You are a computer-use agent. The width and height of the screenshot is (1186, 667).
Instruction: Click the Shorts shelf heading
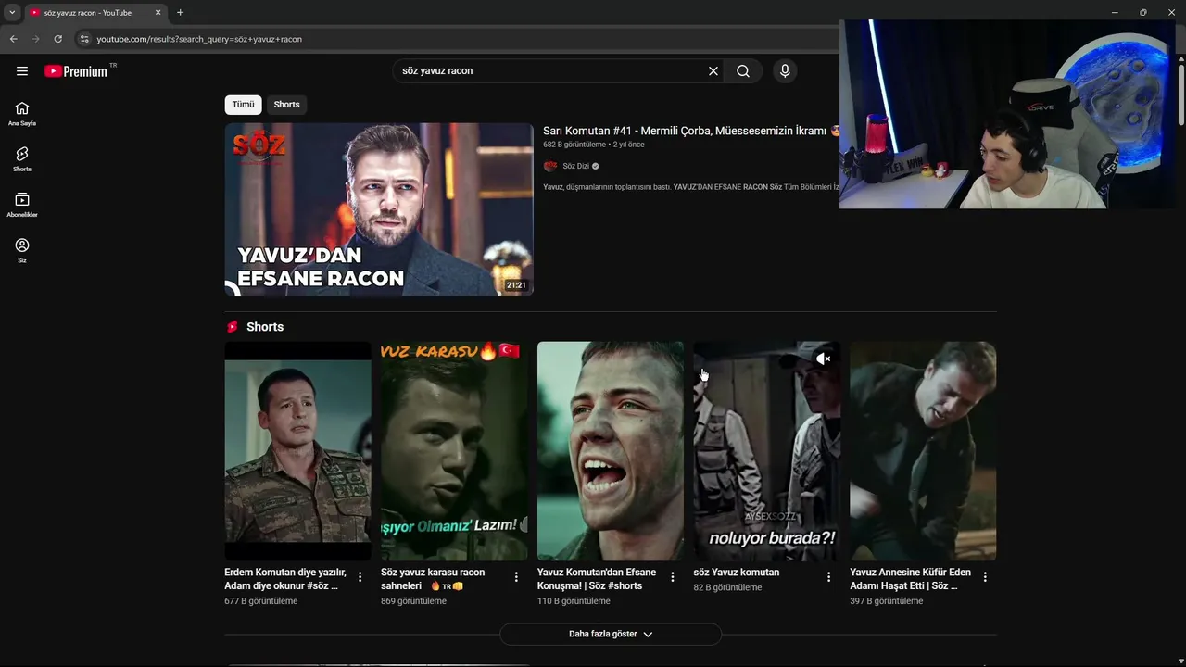pyautogui.click(x=265, y=327)
